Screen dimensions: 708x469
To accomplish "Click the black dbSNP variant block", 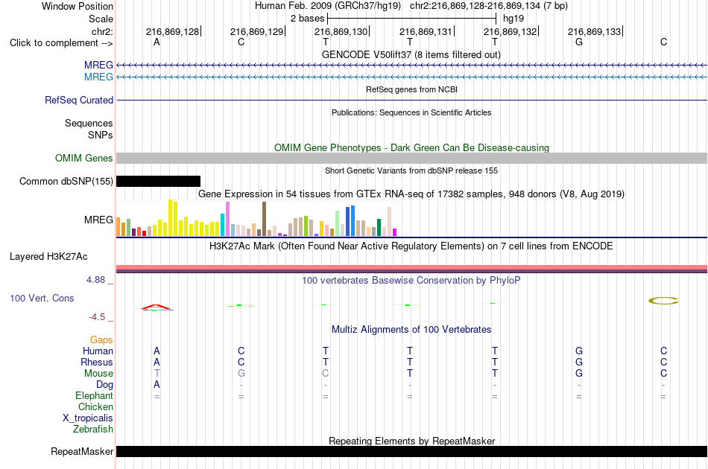I will pos(158,182).
